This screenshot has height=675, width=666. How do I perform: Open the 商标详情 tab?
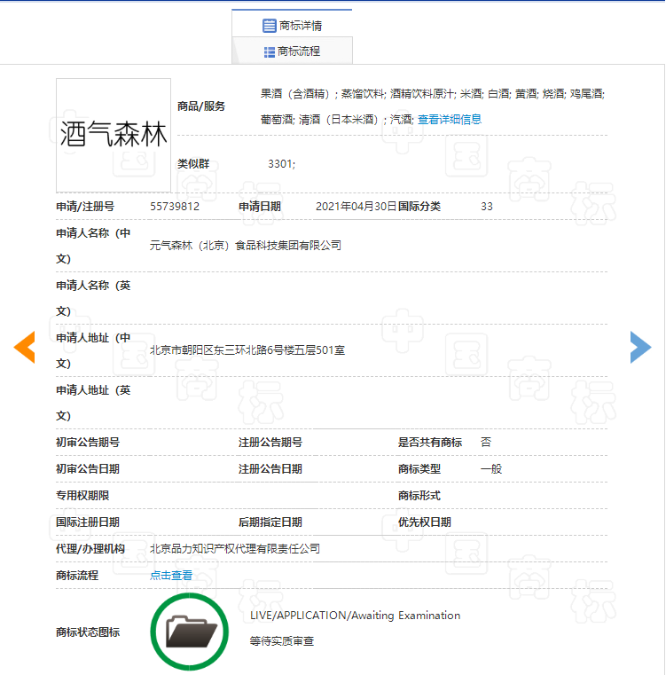[292, 26]
